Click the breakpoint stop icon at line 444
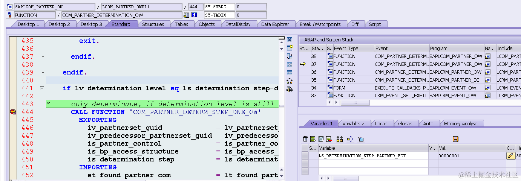The width and height of the screenshot is (521, 181). coord(13,112)
